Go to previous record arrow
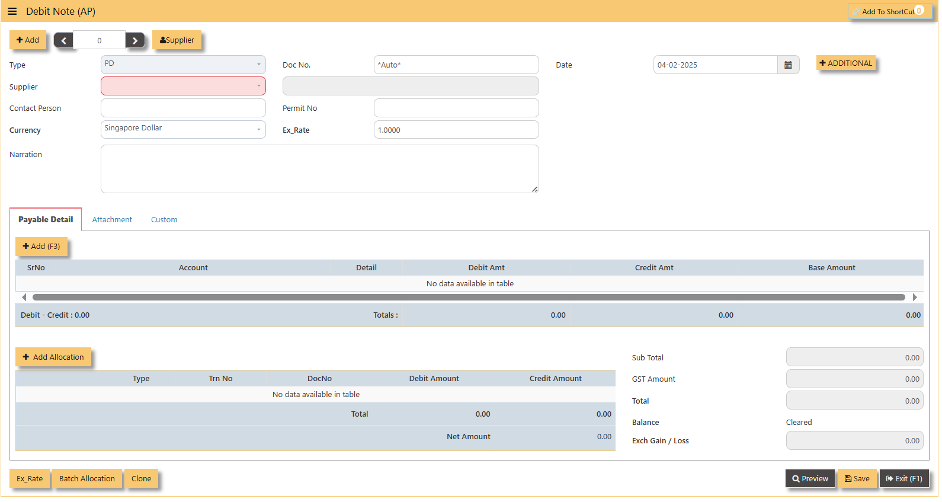Viewport: 942px width, 502px height. (63, 40)
